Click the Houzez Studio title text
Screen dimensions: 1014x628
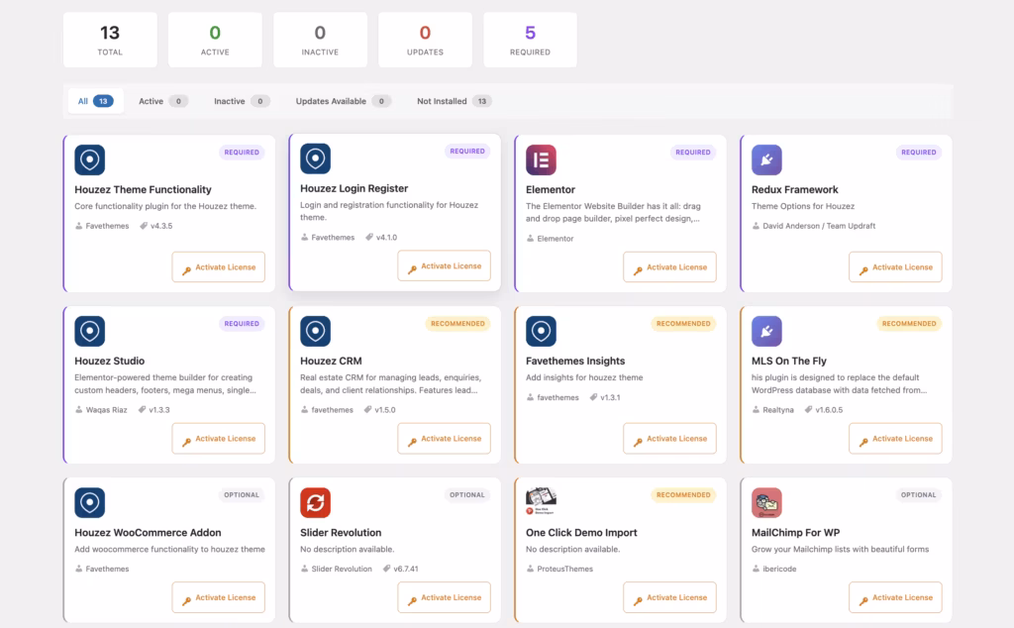coord(109,361)
